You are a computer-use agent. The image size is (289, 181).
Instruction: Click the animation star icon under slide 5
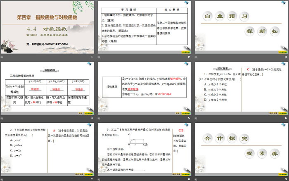(x=99, y=118)
